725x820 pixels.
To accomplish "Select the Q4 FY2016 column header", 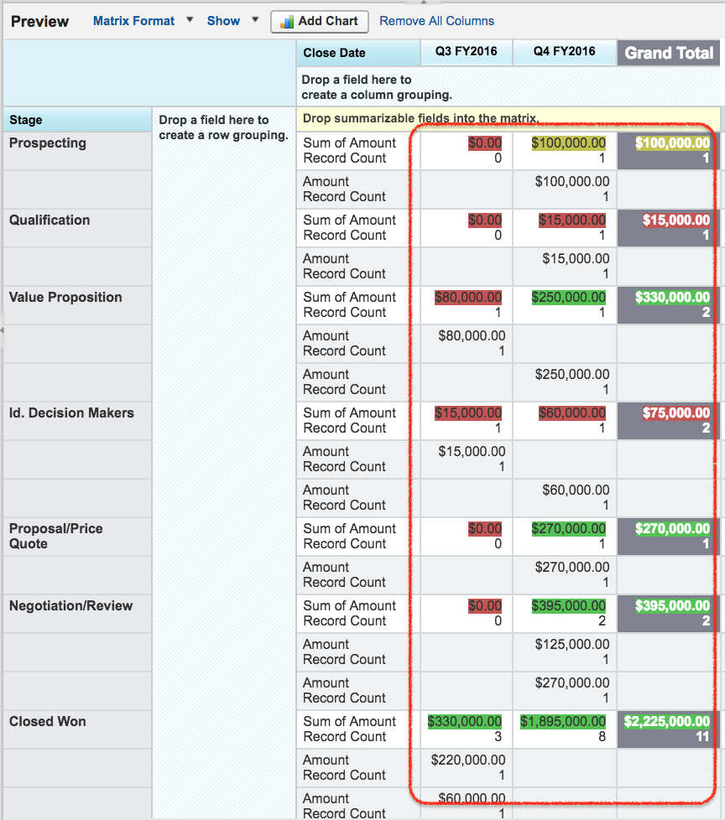I will pos(565,52).
